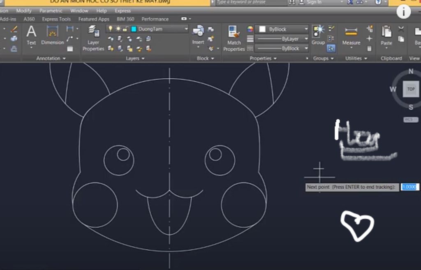
Task: Open the ByBlock object color swatch dropdown
Action: [x=282, y=29]
